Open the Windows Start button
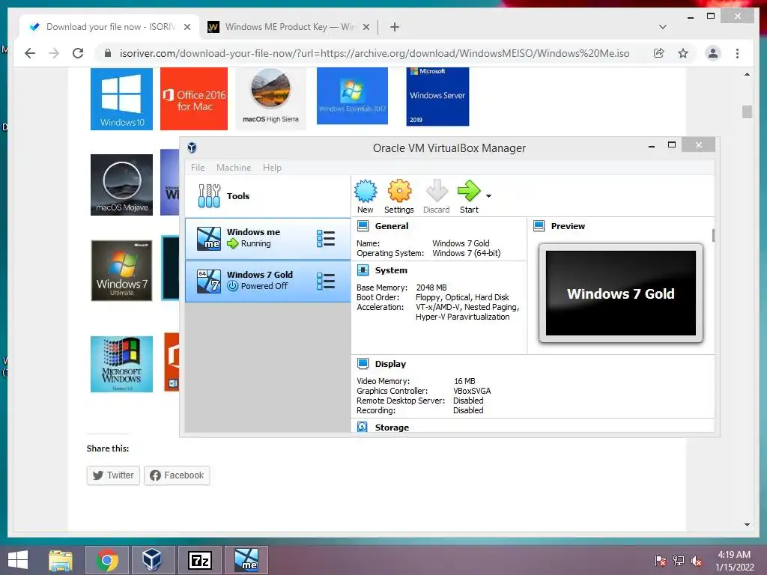The height and width of the screenshot is (575, 767). coord(18,560)
